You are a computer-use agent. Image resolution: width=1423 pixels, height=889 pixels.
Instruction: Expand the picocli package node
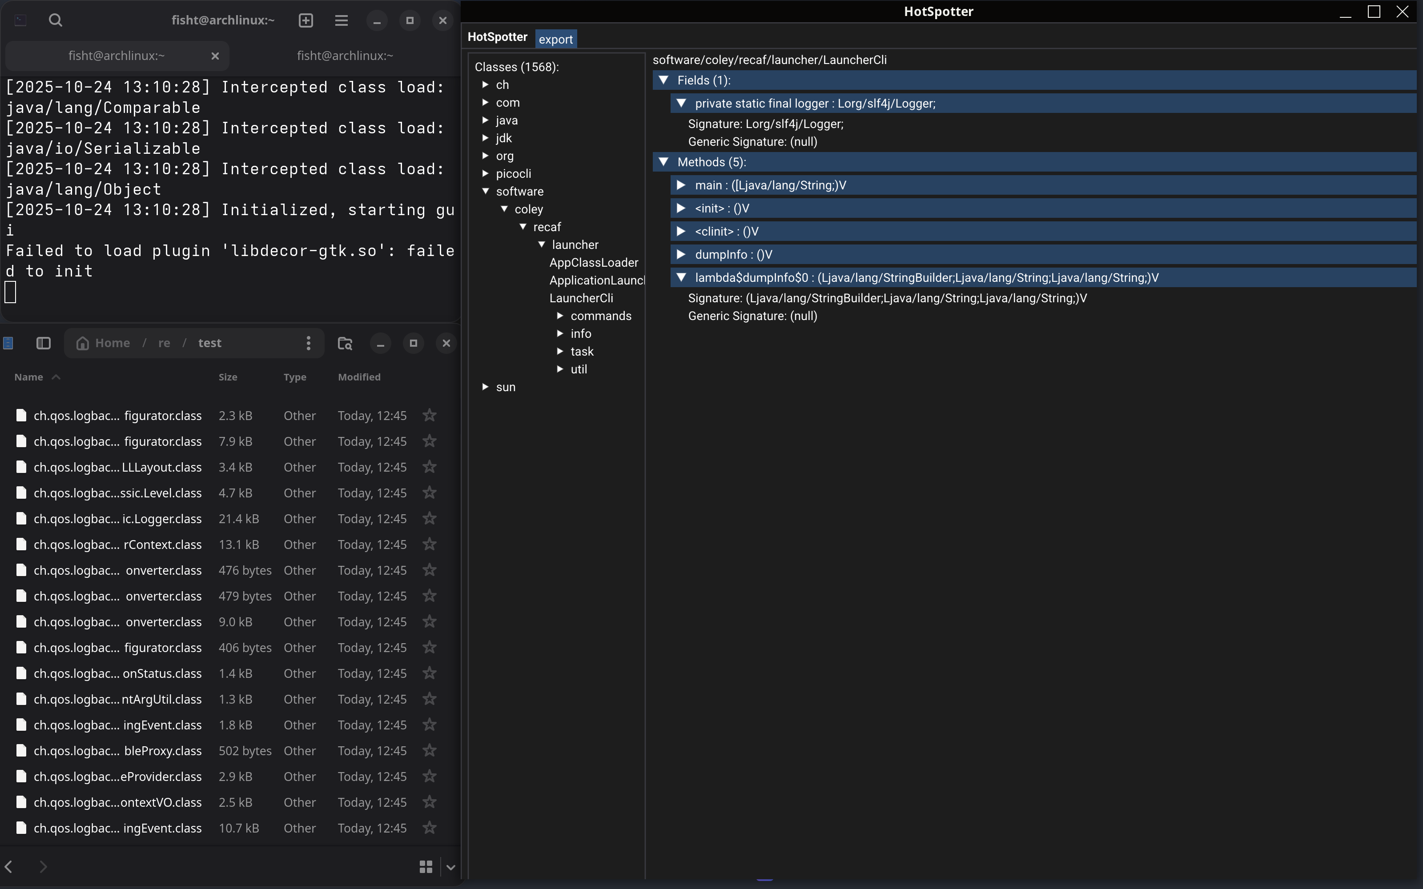pyautogui.click(x=486, y=173)
